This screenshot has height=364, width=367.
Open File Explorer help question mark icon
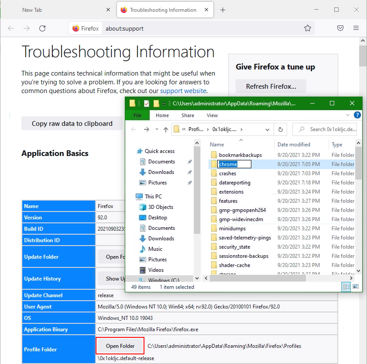357,115
